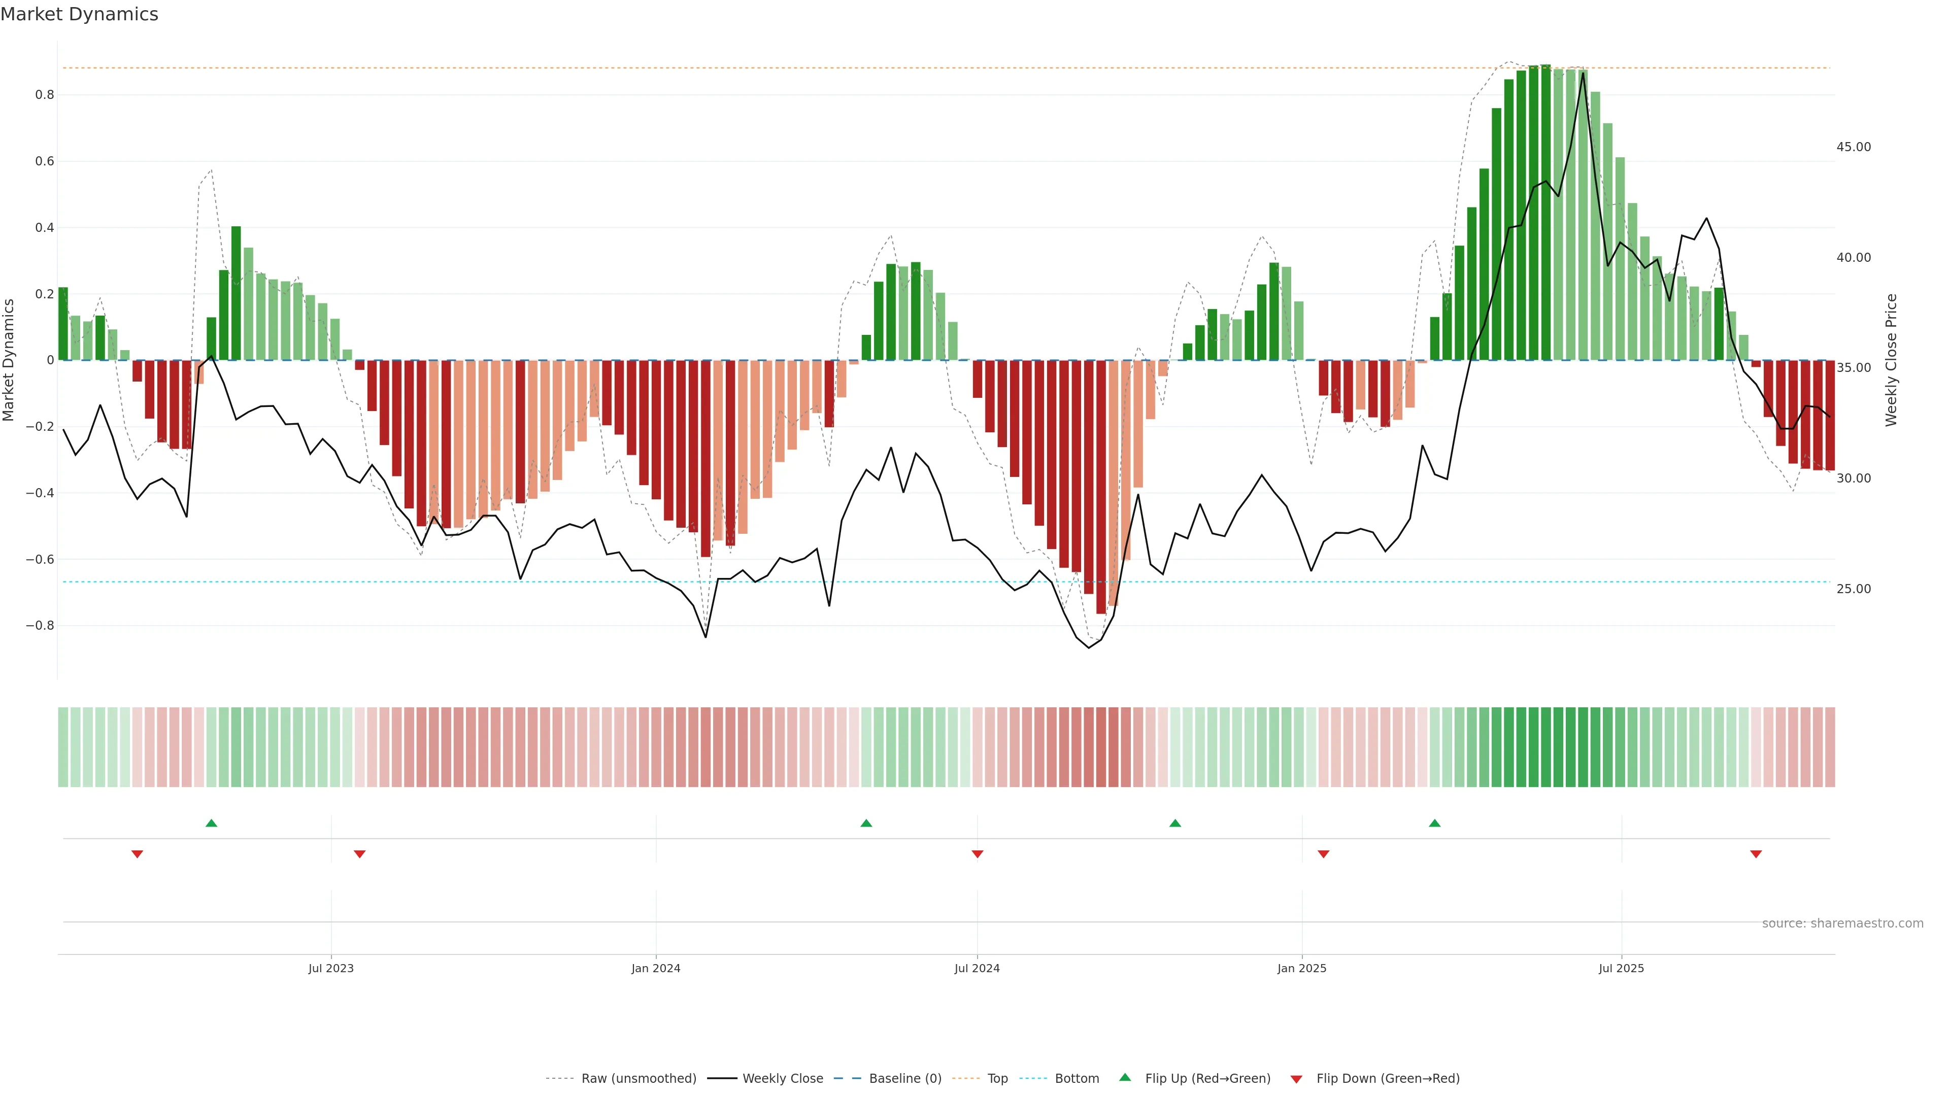Click red flip-down marker on Jul 2024 gridline
This screenshot has width=1949, height=1096.
point(978,854)
